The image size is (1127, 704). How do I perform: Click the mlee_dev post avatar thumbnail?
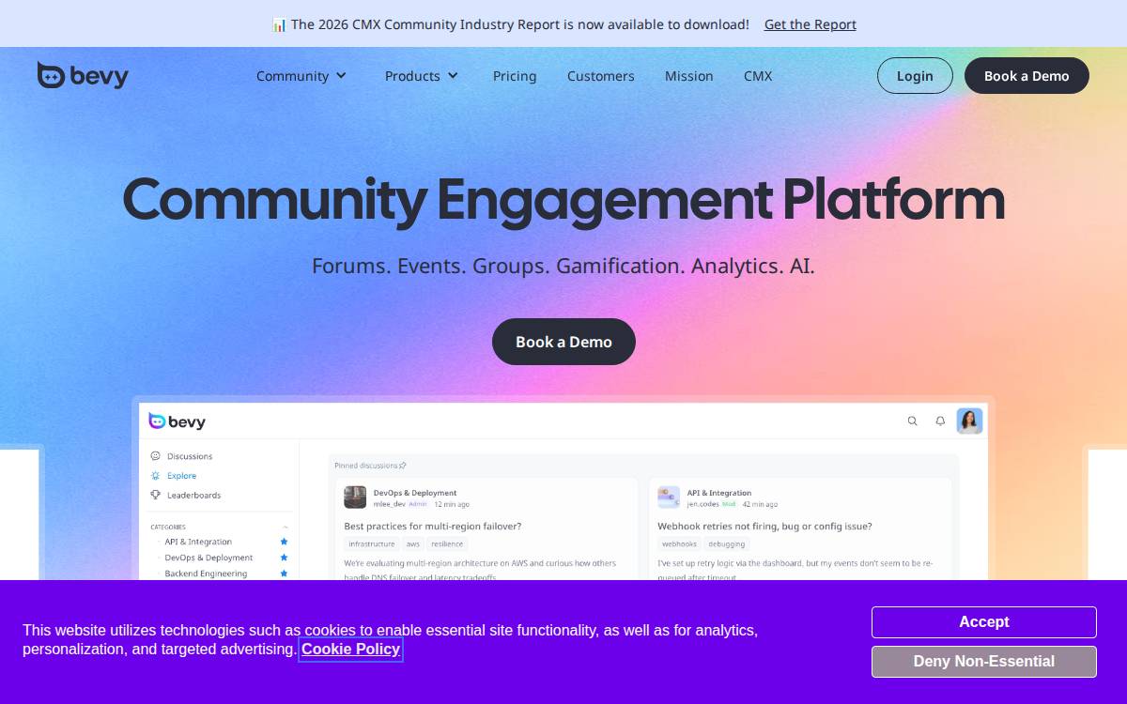point(355,497)
